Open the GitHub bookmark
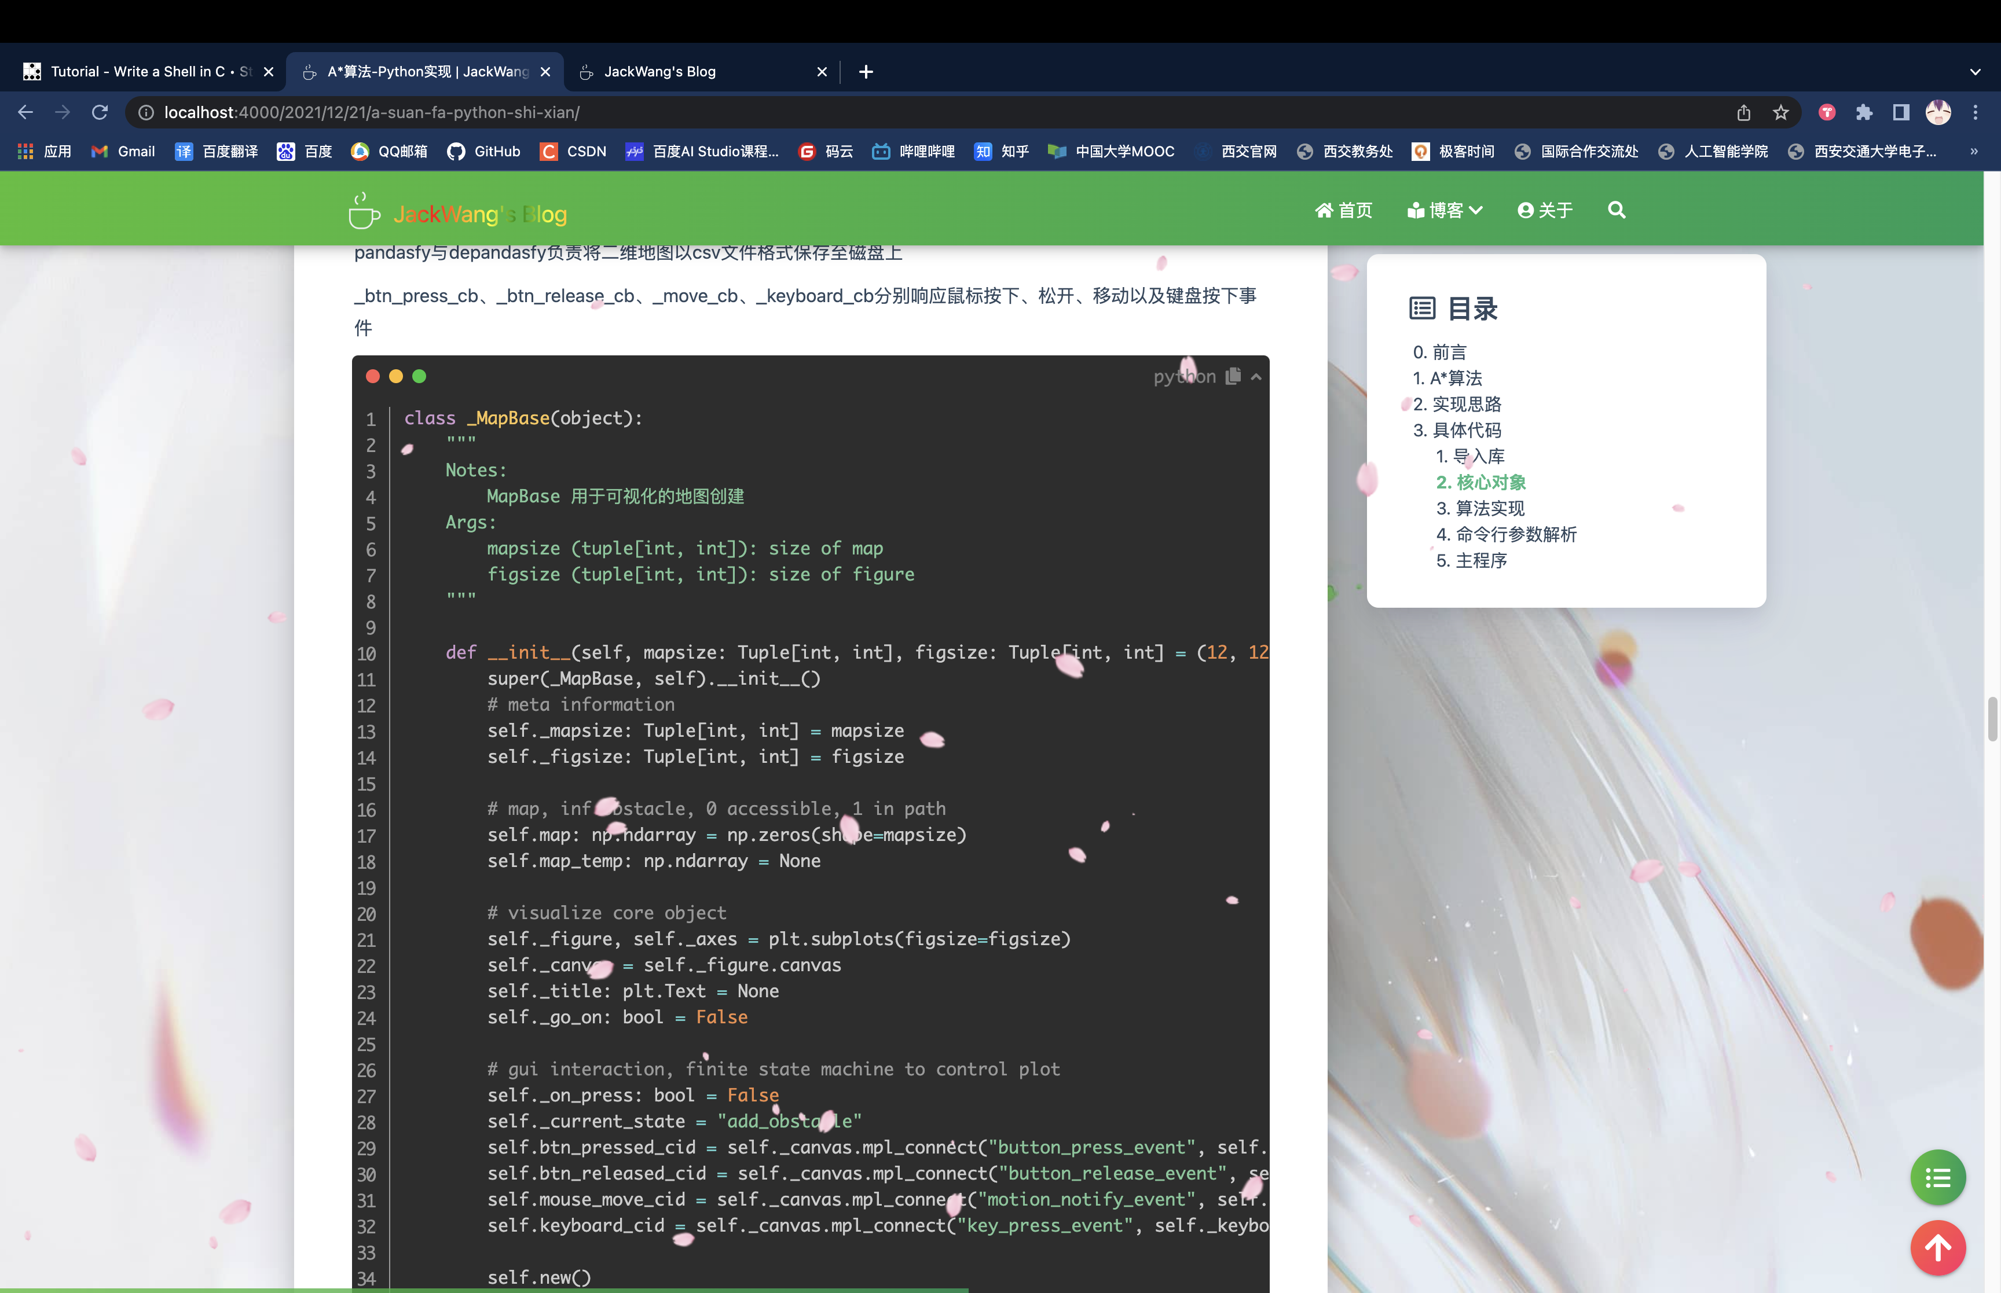Screen dimensions: 2001x1293 point(483,151)
